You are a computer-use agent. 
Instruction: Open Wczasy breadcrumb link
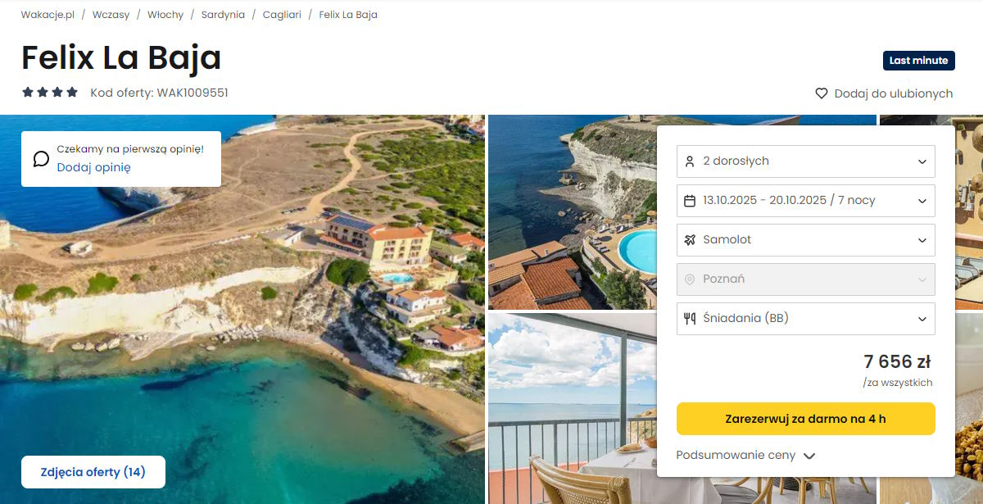[111, 15]
